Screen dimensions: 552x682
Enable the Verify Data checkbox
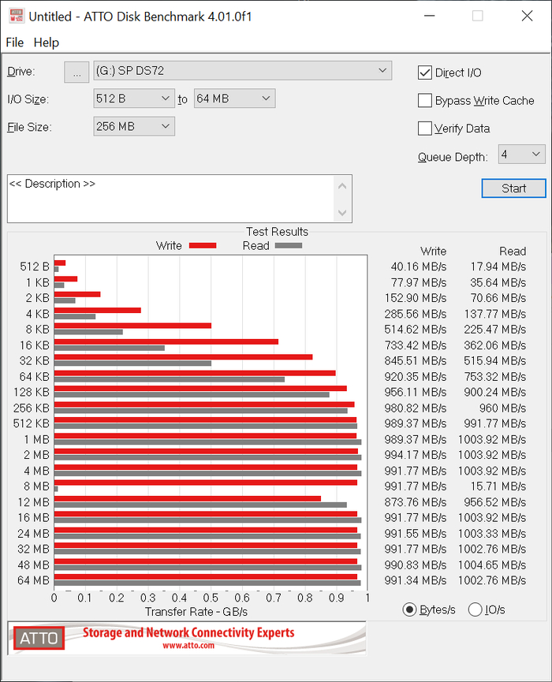click(425, 129)
